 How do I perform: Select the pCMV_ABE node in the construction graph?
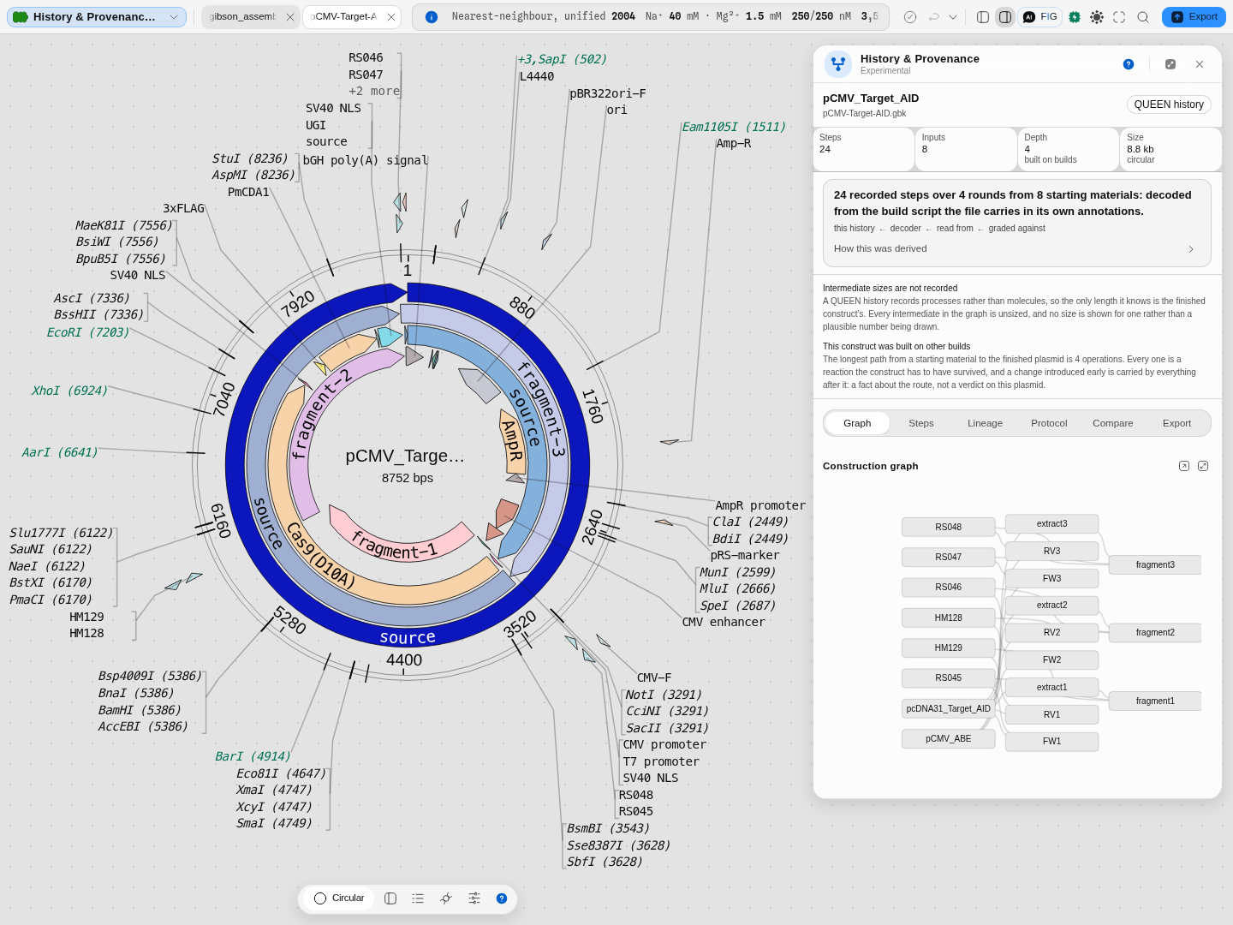[x=949, y=738]
